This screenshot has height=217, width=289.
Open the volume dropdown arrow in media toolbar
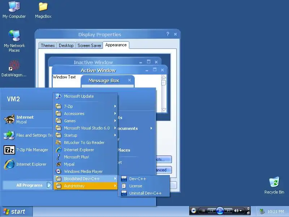point(241,211)
